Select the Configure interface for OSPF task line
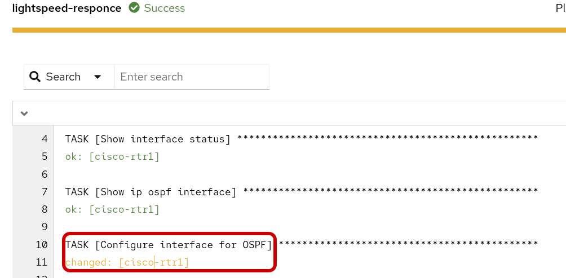This screenshot has height=278, width=566. click(x=169, y=245)
